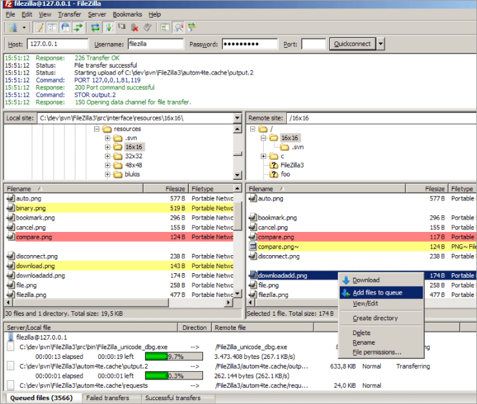Collapse remote 16x16 folder node
Screen dimensions: 477x404
pos(264,138)
